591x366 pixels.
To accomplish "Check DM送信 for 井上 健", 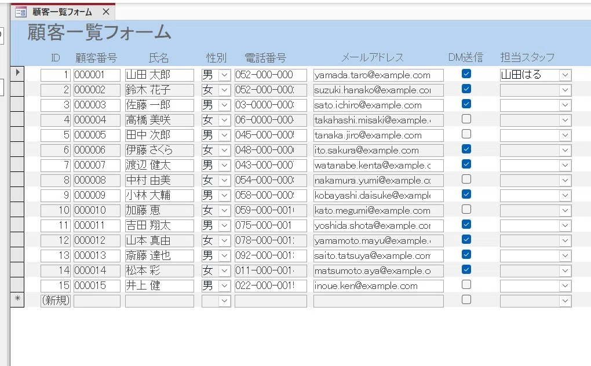I will click(x=466, y=285).
